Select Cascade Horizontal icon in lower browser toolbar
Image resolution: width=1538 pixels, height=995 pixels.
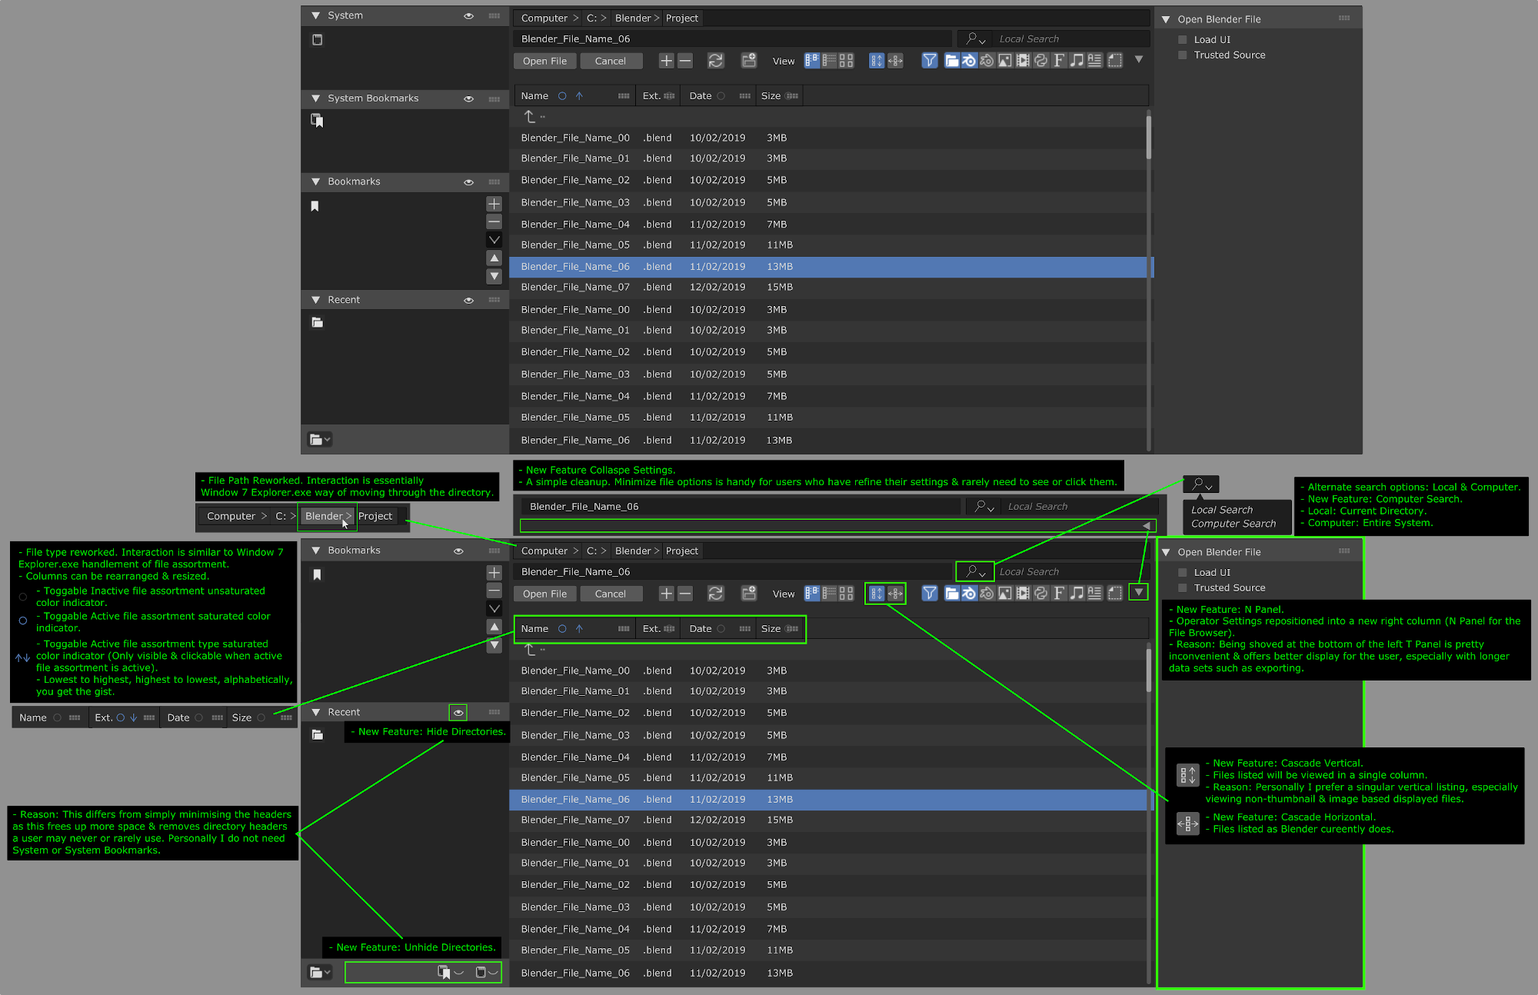895,594
